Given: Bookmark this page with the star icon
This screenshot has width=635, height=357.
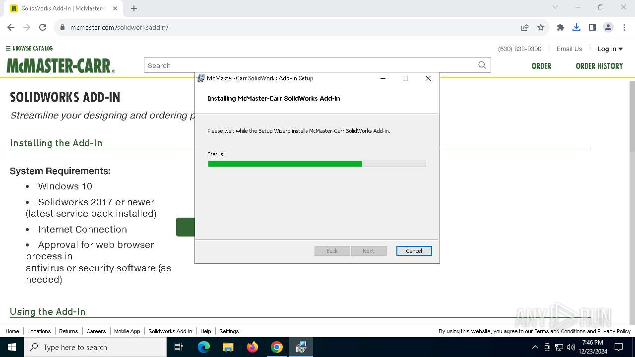Looking at the screenshot, I should [x=541, y=28].
